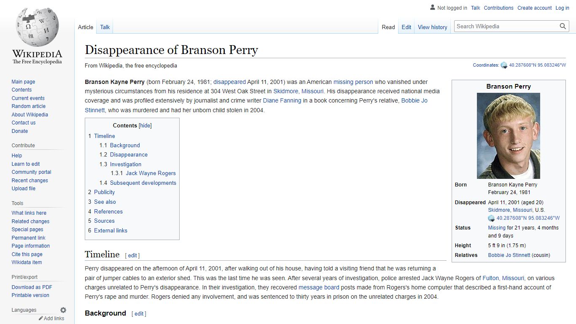Jump to 1.1 Background in Contents
The height and width of the screenshot is (324, 576).
click(125, 145)
